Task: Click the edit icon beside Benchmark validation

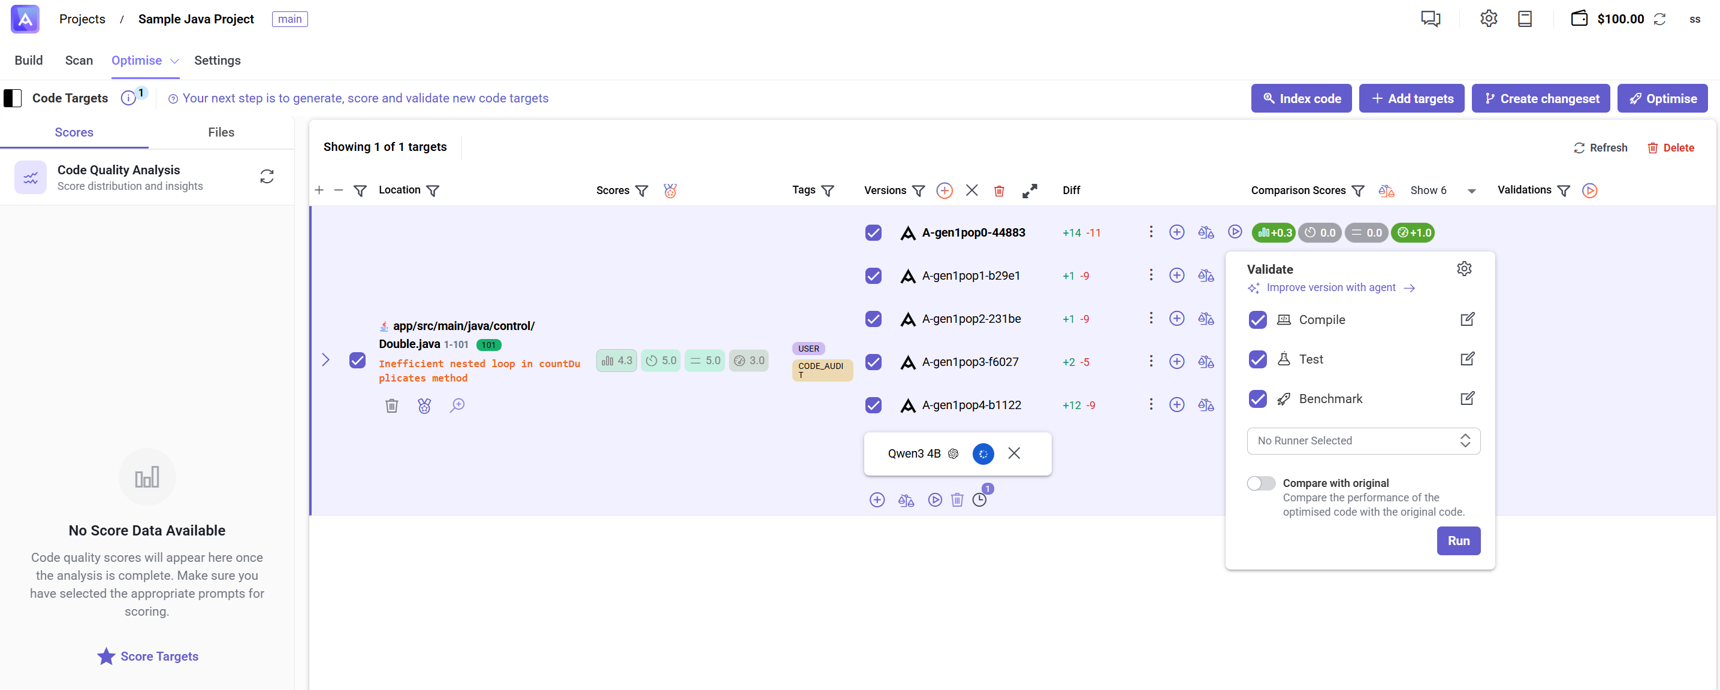Action: coord(1467,398)
